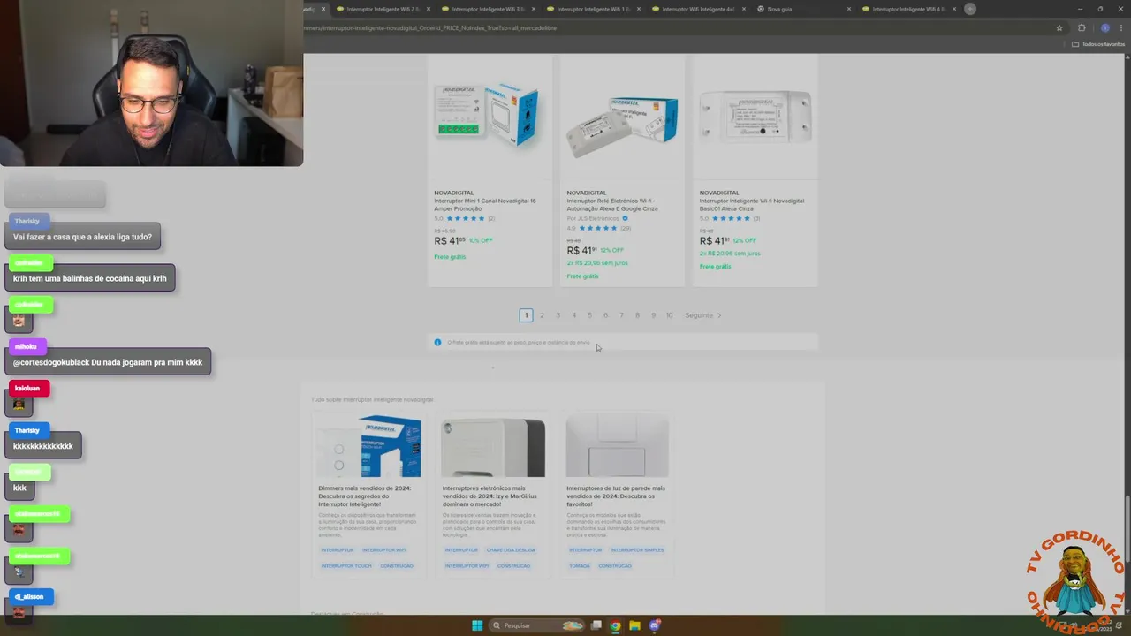Open the Todos os favoritos folder

tap(1097, 44)
